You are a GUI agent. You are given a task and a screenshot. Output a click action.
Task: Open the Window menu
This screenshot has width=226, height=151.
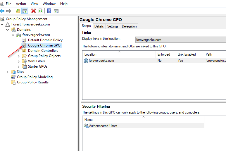(49, 4)
